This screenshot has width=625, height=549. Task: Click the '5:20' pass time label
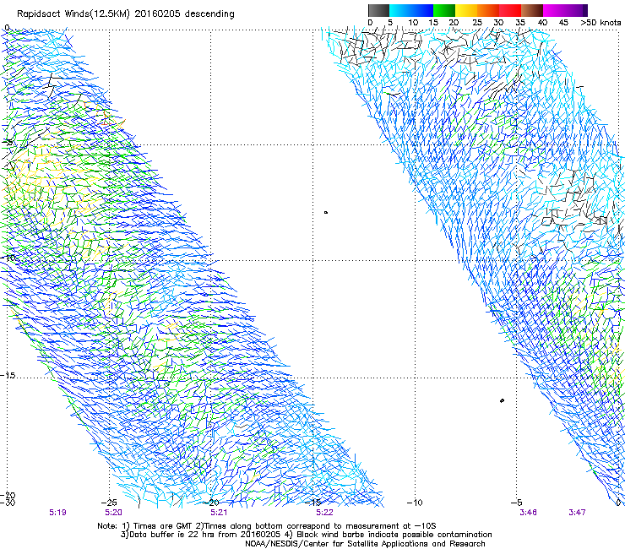pos(114,512)
